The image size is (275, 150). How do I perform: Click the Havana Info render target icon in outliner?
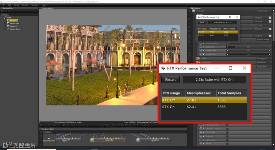point(8,23)
